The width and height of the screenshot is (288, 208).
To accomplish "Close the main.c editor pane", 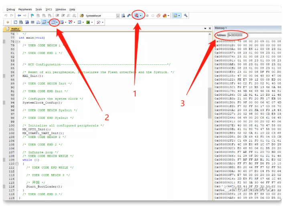I will pyautogui.click(x=210, y=29).
